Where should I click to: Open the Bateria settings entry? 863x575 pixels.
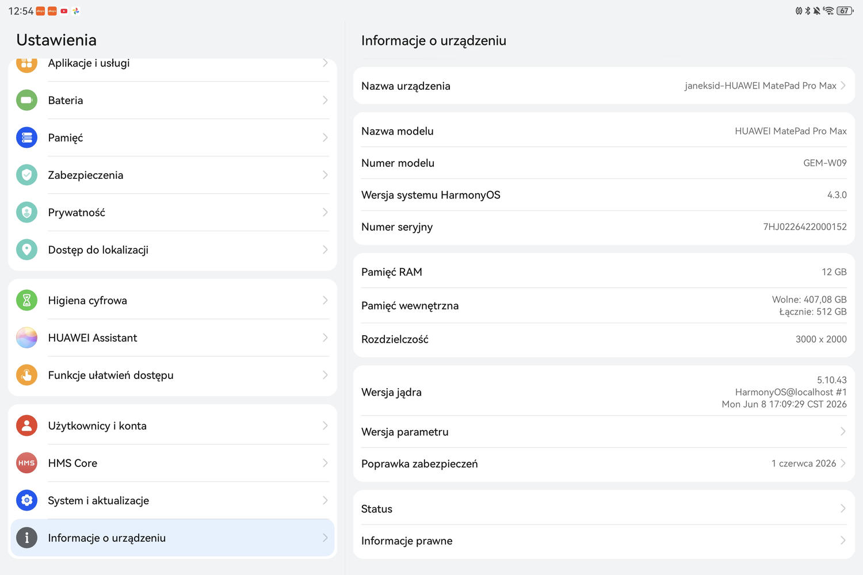click(173, 100)
